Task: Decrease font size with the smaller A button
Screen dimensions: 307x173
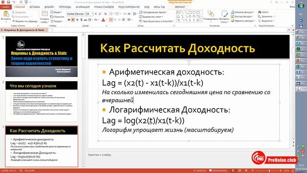Action: 100,14
